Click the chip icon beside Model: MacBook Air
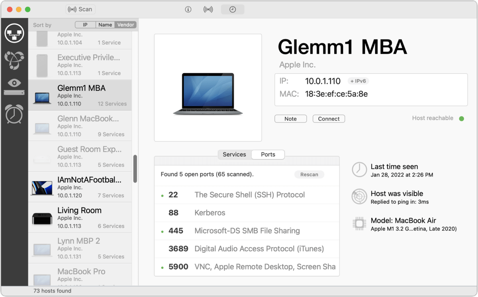Screen dimensions: 478x297 359,224
